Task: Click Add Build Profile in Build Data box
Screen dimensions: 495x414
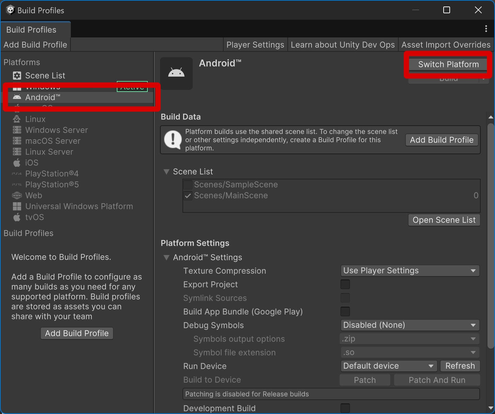Action: pos(442,140)
